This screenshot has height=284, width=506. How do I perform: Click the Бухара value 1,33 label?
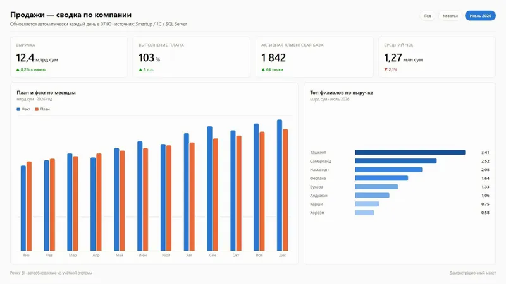pos(485,187)
